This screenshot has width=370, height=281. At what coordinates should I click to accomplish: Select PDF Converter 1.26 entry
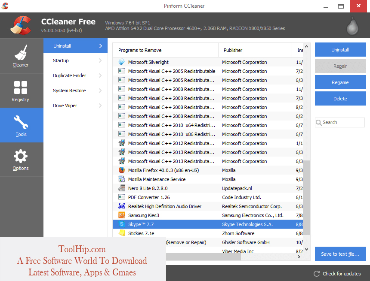[x=208, y=197]
